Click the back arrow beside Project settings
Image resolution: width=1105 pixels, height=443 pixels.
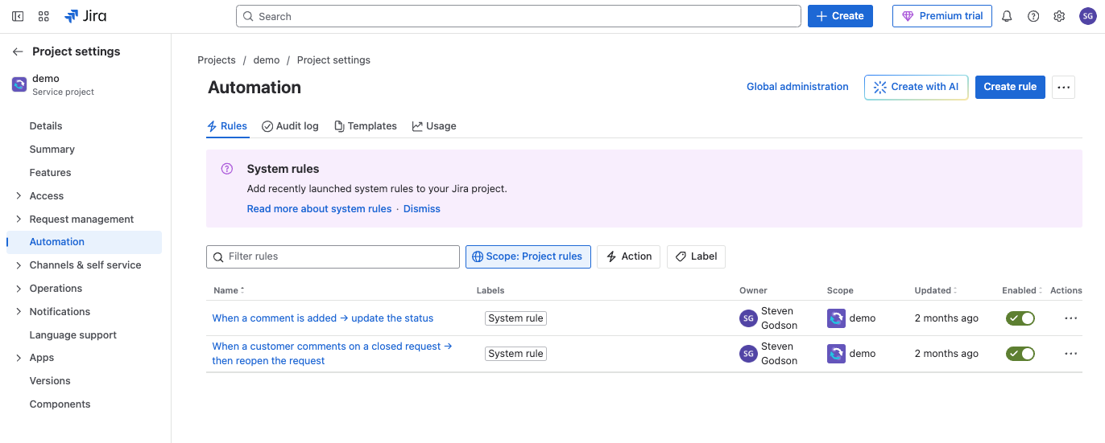click(x=18, y=51)
